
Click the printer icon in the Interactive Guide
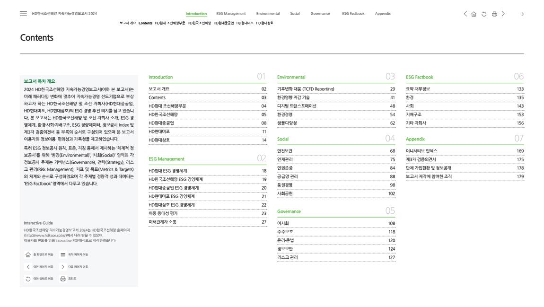[x=62, y=279]
